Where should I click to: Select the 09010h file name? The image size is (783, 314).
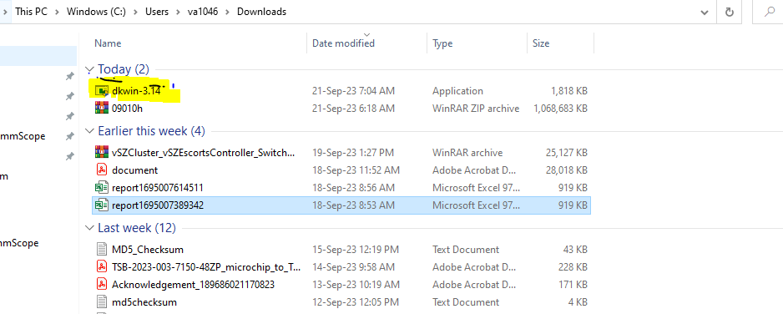point(129,109)
